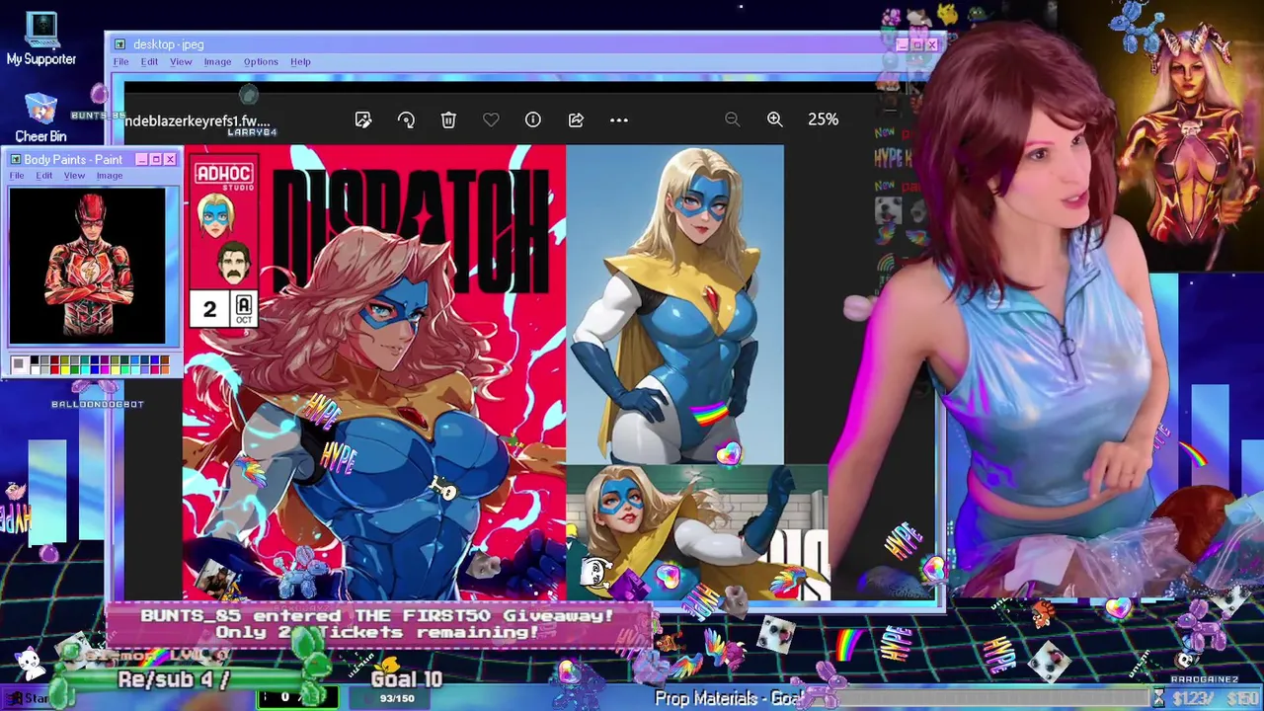This screenshot has height=711, width=1264.
Task: Open the Edit menu in desktop - jpeg window
Action: [149, 61]
